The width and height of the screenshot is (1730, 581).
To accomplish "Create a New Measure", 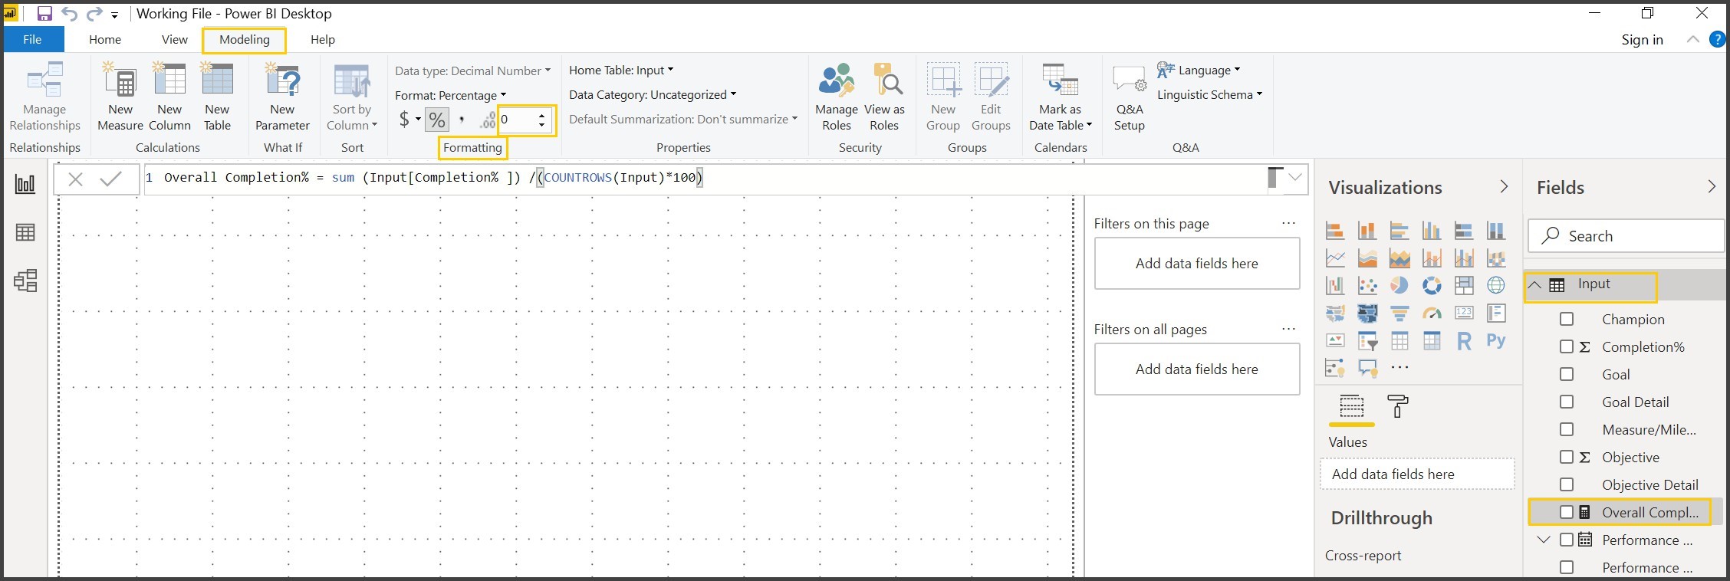I will coord(120,97).
